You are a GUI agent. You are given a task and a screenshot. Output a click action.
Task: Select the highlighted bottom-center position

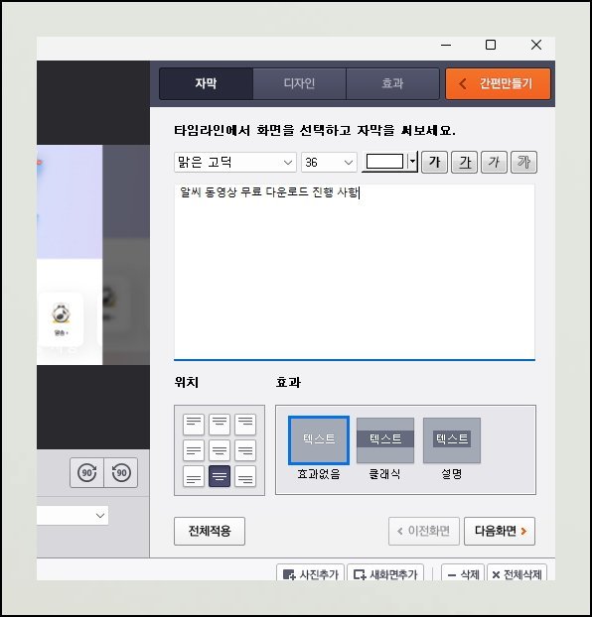pos(220,476)
